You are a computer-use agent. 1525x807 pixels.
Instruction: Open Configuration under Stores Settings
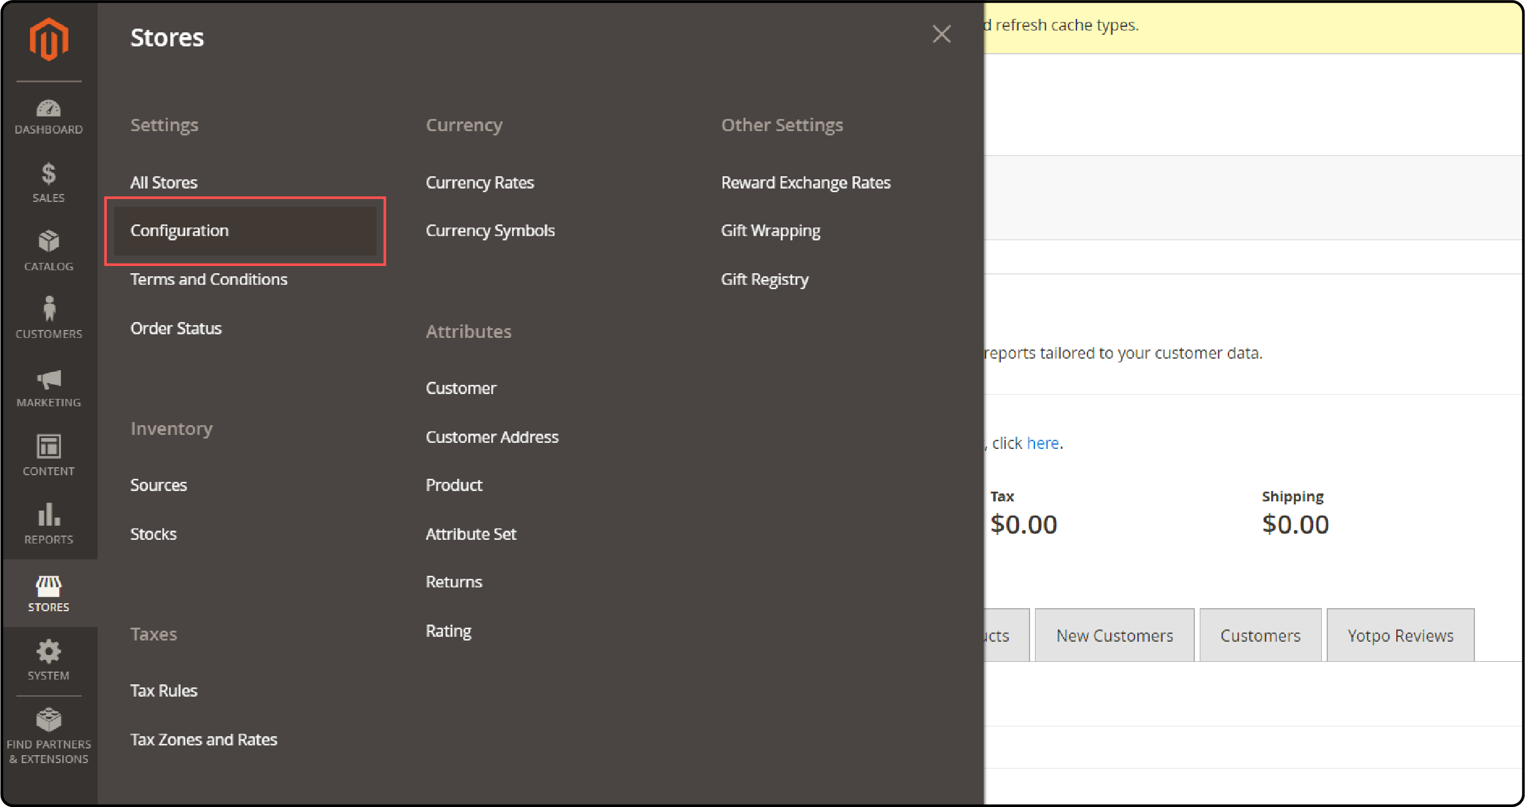click(x=179, y=231)
